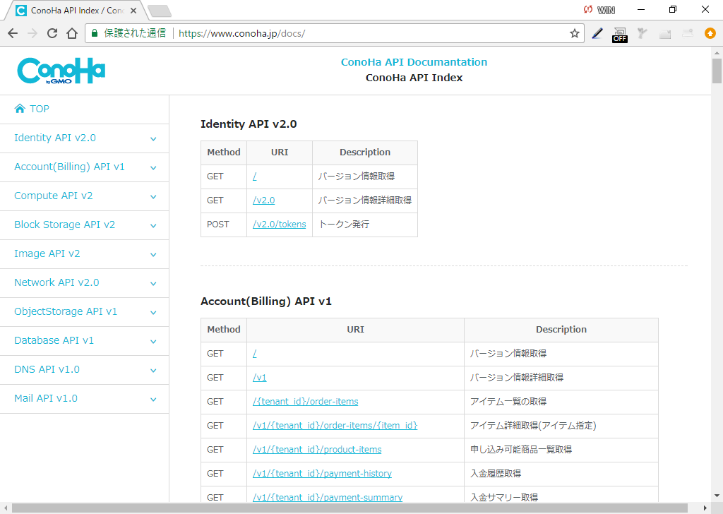Click the ConoHa API Index page title

[414, 78]
